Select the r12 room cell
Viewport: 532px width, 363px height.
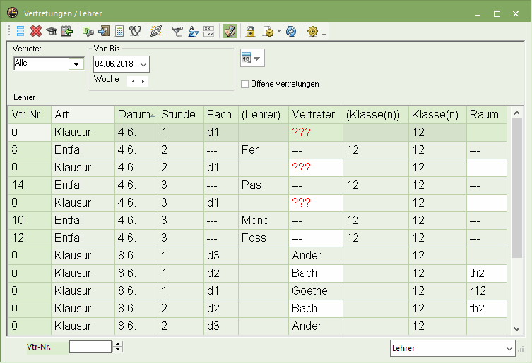pyautogui.click(x=487, y=290)
